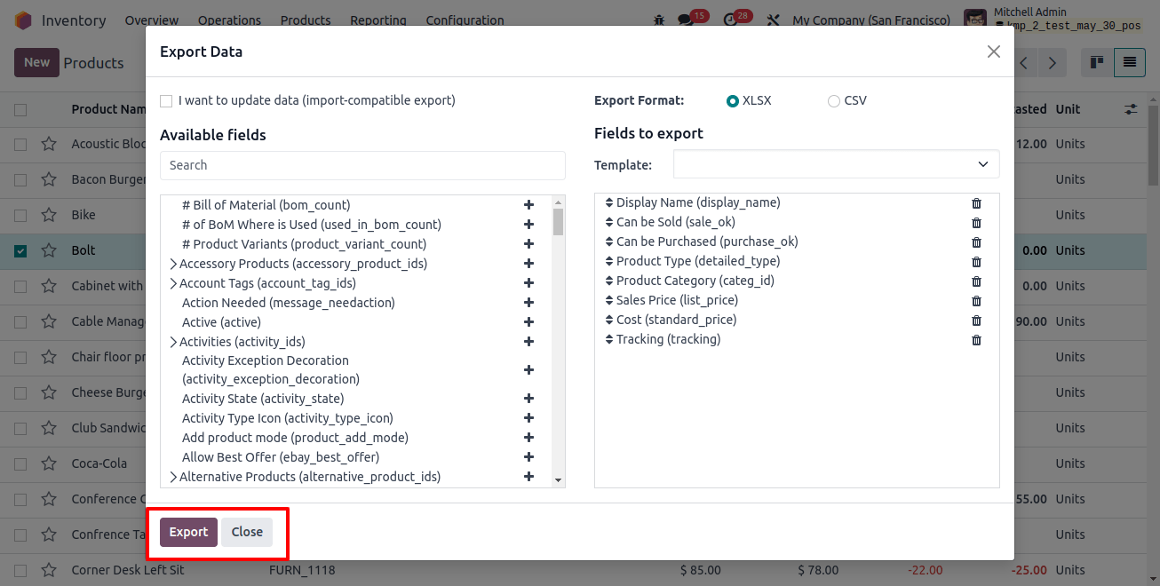Open the Operations menu
This screenshot has width=1160, height=586.
click(x=229, y=20)
